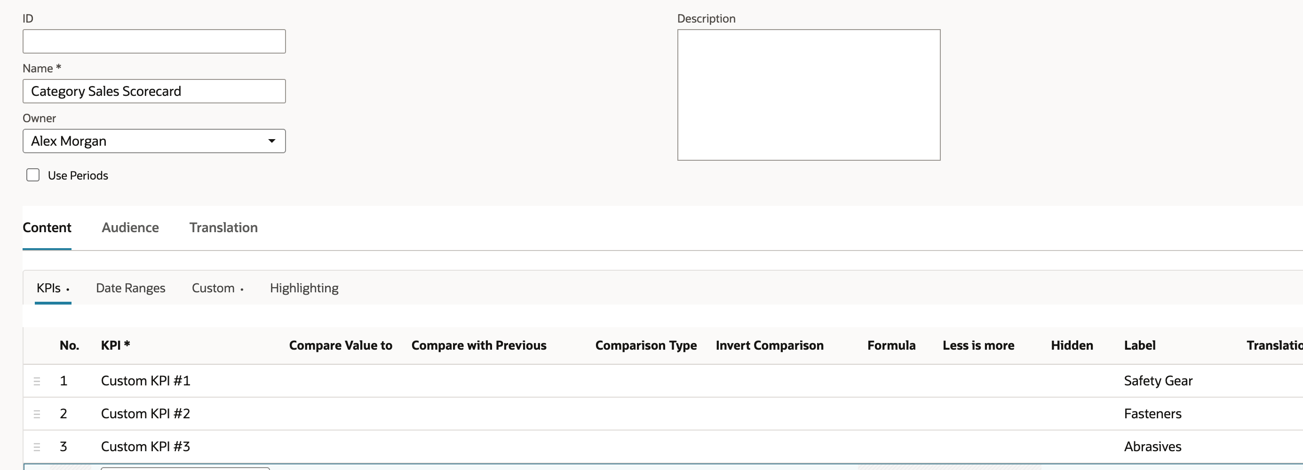Edit the Name field Category Sales Scorecard
1303x470 pixels.
[x=154, y=92]
